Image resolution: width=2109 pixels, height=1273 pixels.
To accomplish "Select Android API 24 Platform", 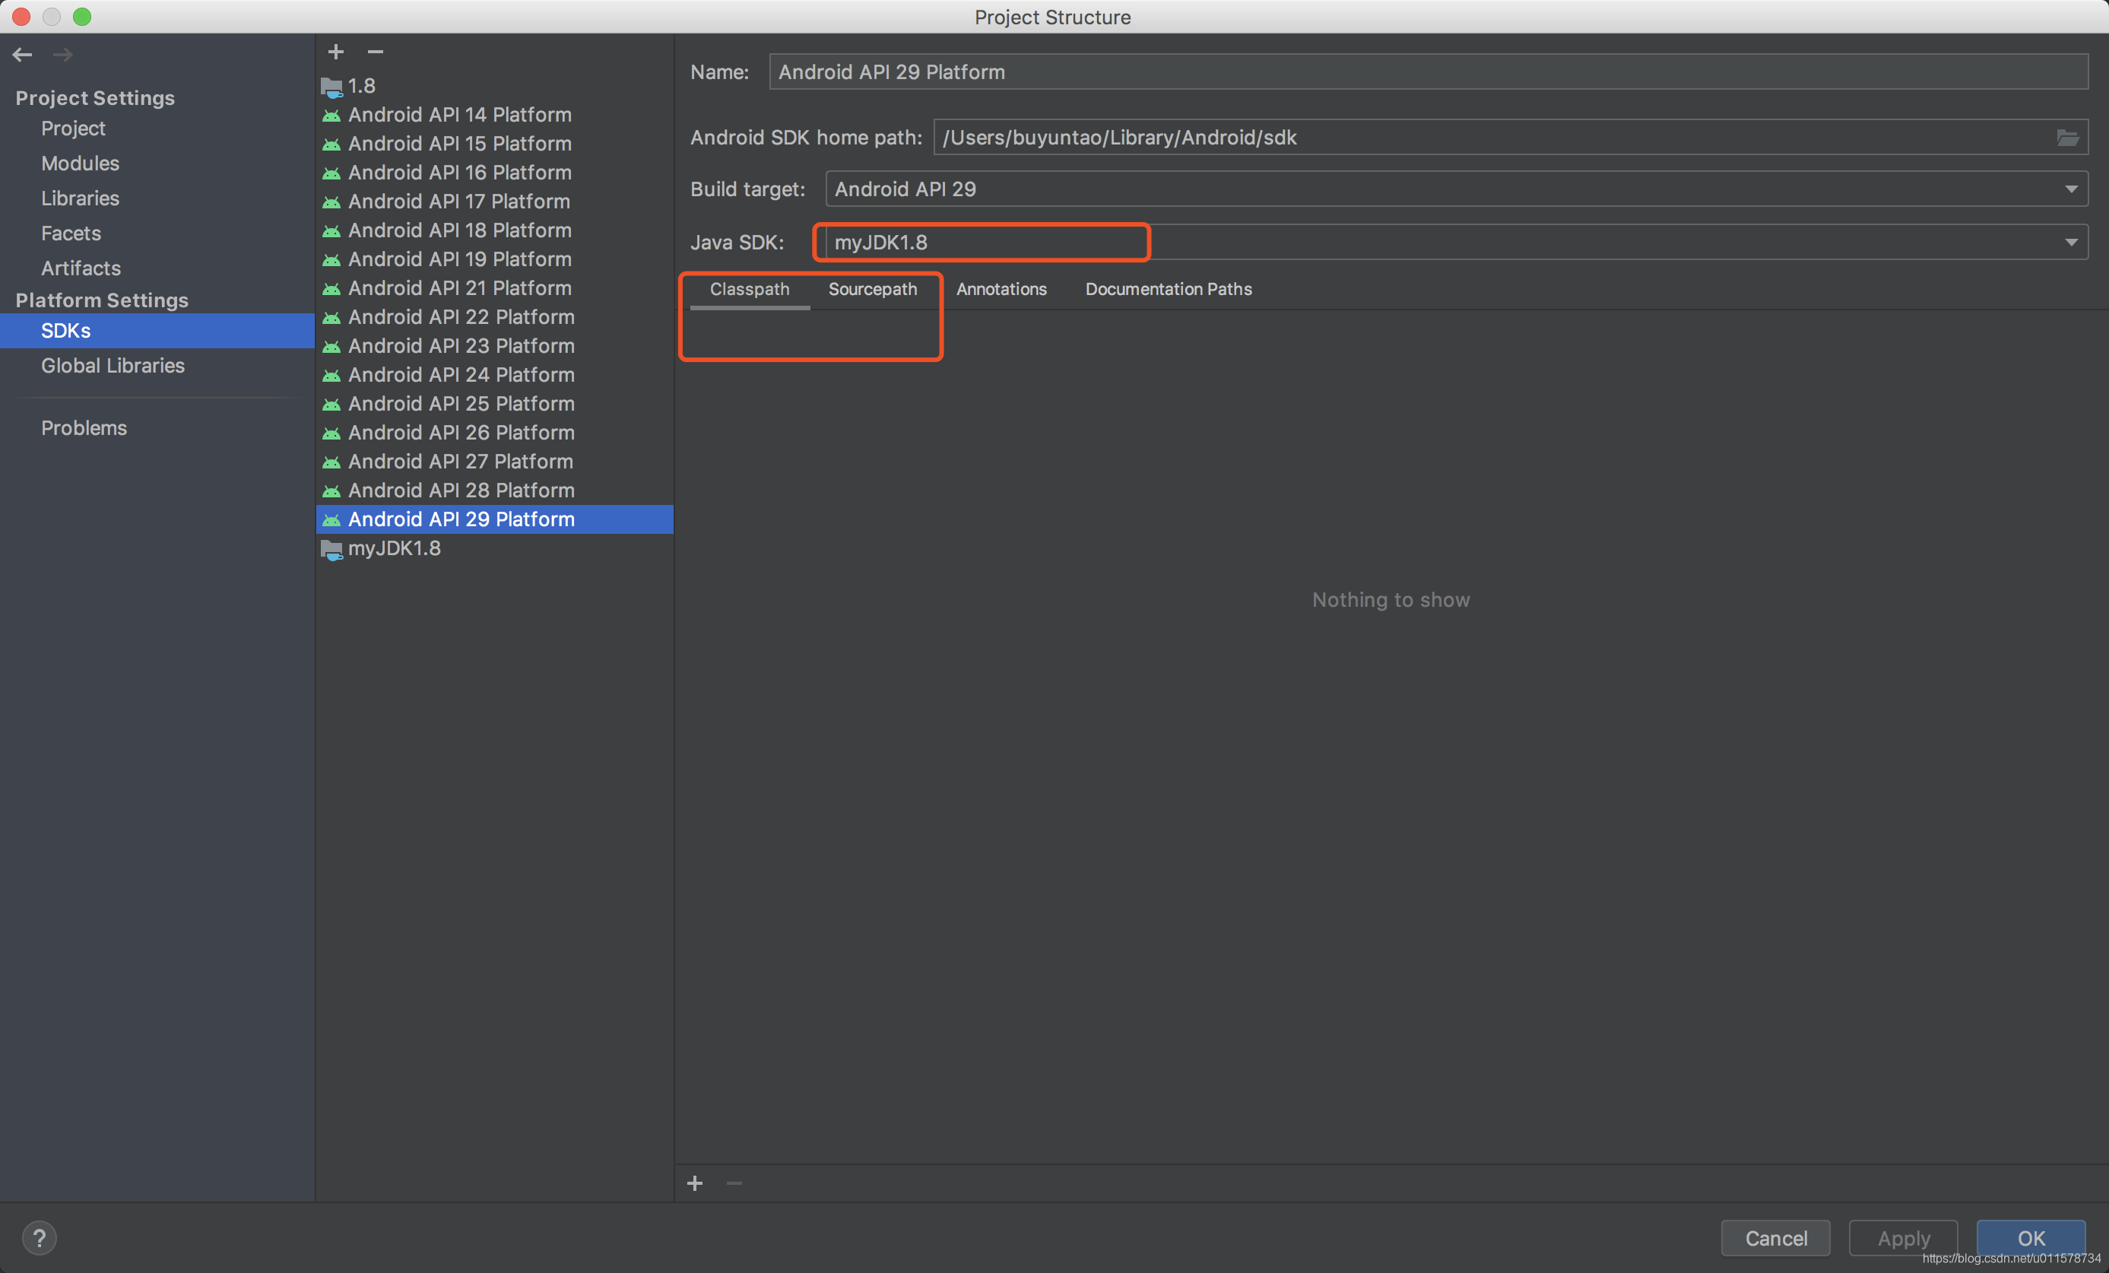I will tap(495, 376).
